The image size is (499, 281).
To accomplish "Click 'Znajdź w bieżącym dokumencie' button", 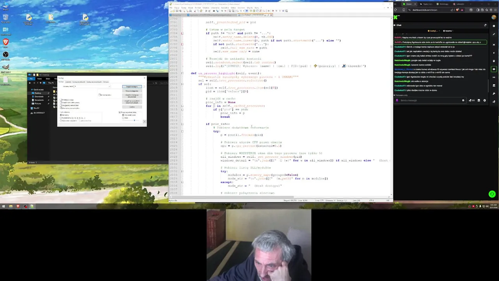I will [x=132, y=96].
